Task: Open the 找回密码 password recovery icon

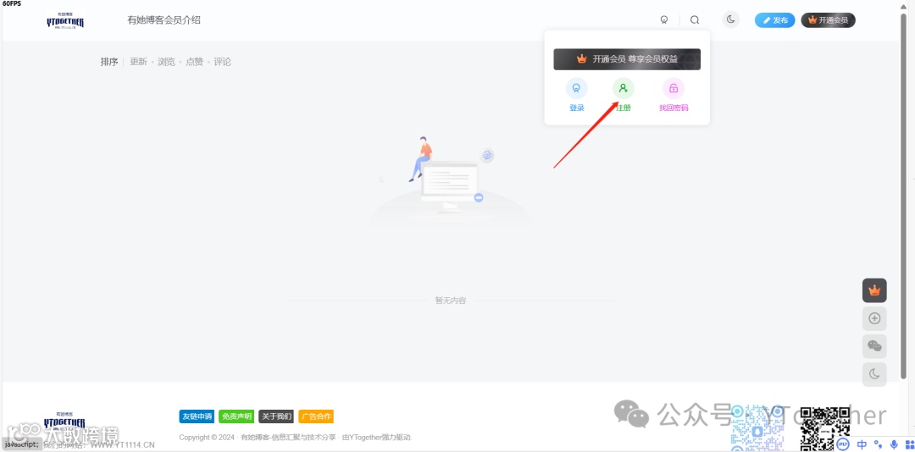Action: pyautogui.click(x=674, y=89)
